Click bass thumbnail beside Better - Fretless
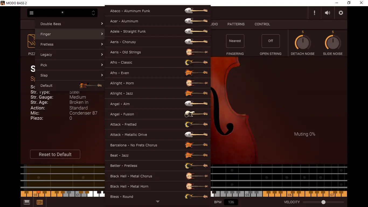The image size is (368, 207). (x=196, y=165)
